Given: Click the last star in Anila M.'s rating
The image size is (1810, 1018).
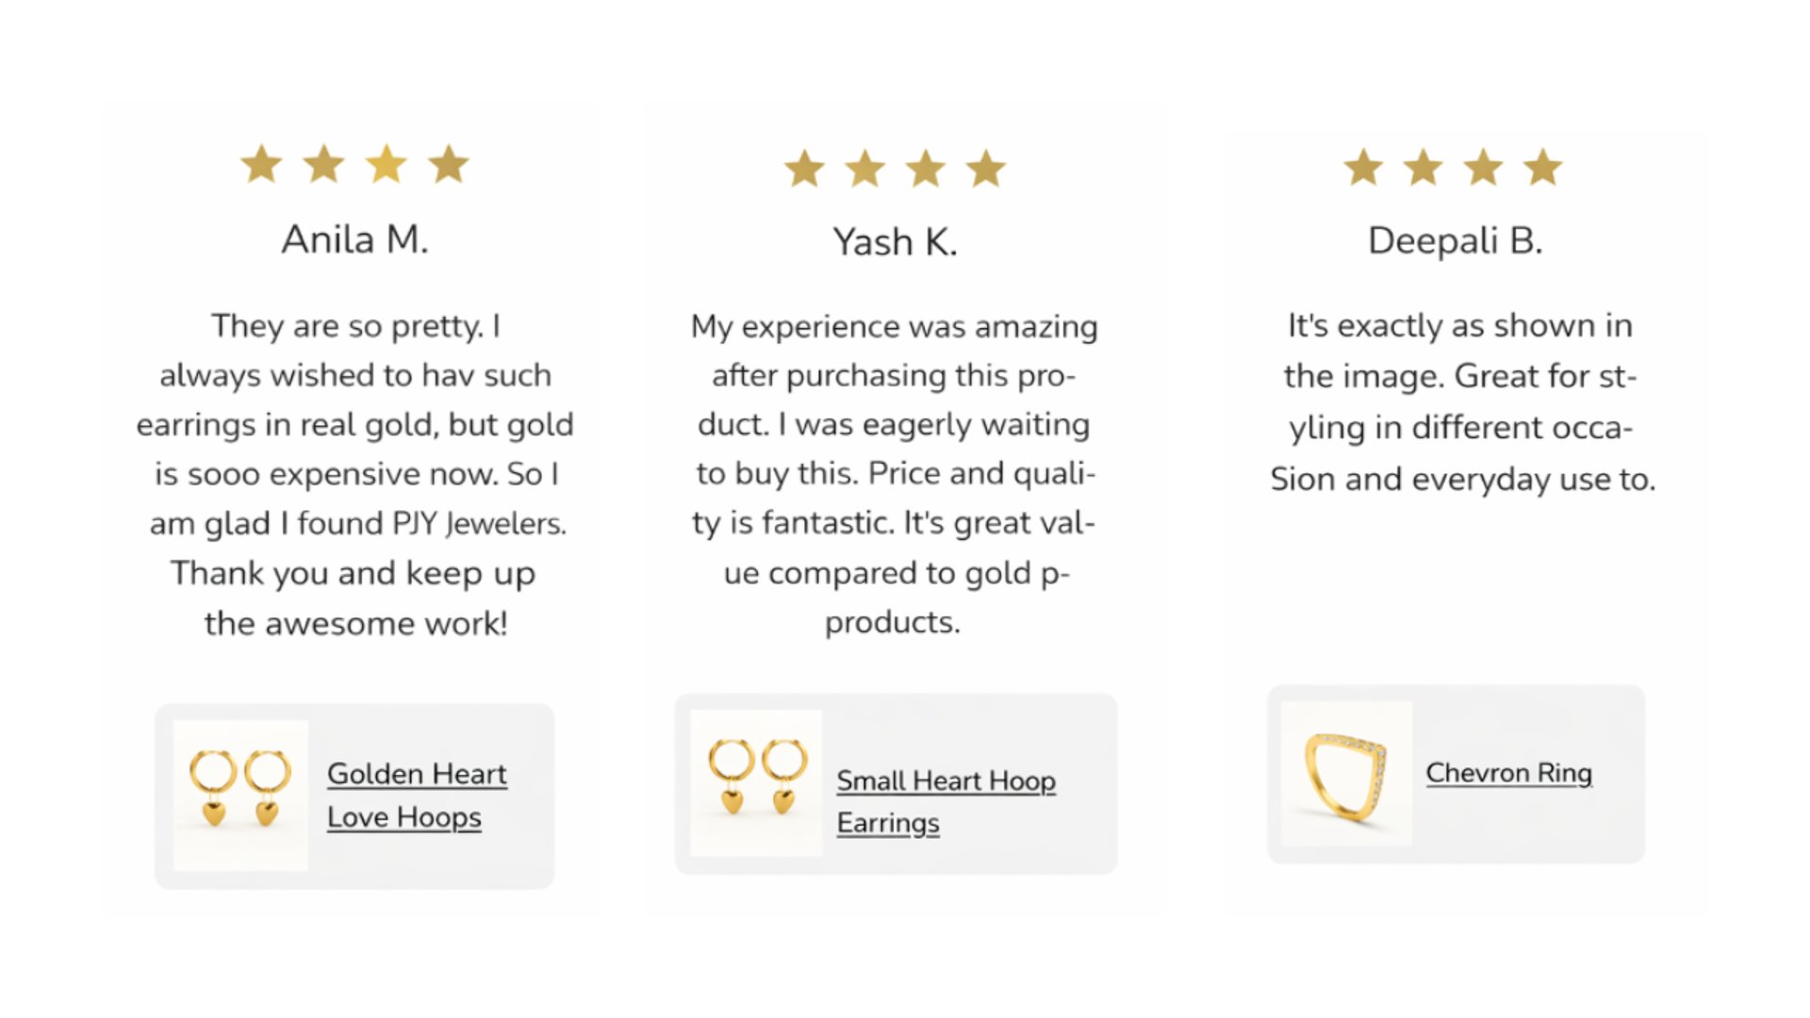Looking at the screenshot, I should [x=449, y=165].
